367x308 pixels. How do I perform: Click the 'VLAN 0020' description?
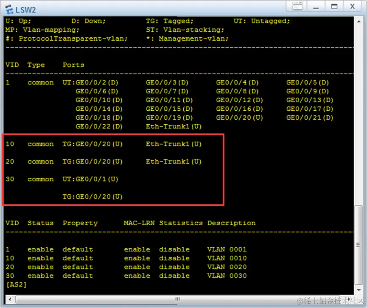227,267
